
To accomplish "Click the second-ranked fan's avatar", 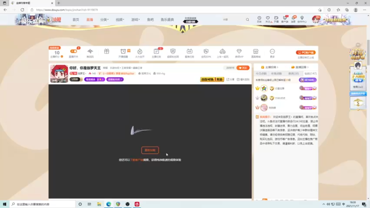I will pos(264,98).
